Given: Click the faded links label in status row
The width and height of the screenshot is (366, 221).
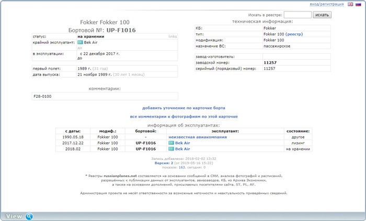Looking at the screenshot, I should [x=173, y=37].
